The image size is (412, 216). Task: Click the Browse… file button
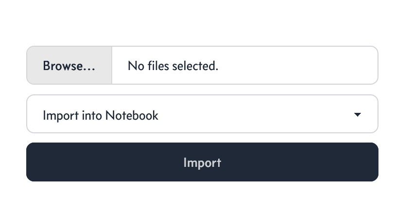pos(69,65)
